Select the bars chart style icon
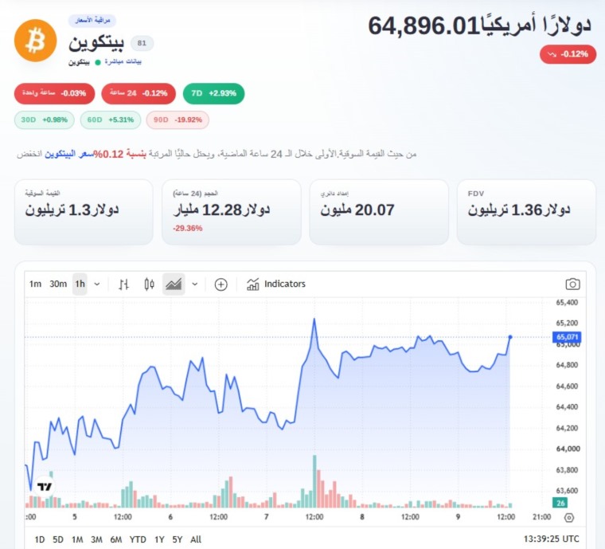 [123, 284]
